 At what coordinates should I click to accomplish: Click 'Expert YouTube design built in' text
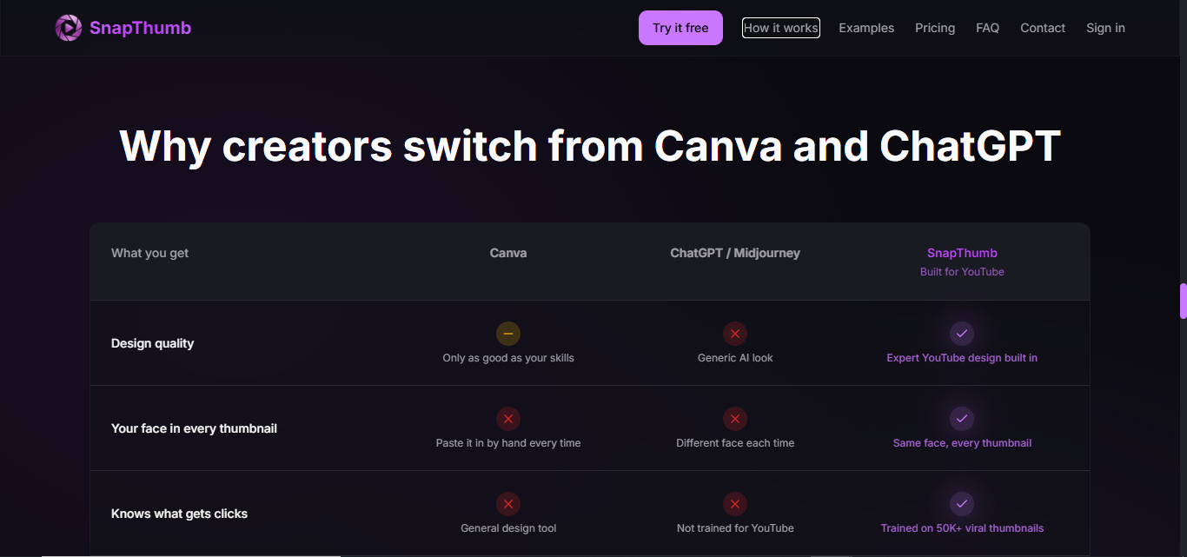[x=962, y=358]
